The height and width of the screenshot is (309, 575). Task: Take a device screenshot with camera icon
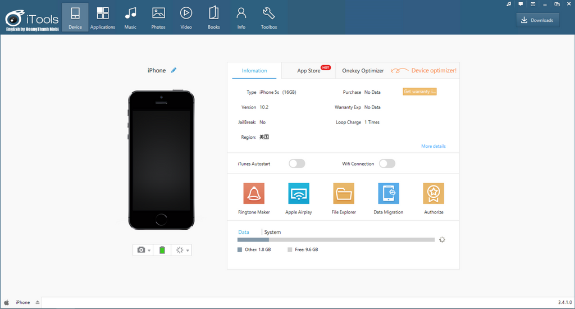(x=141, y=250)
